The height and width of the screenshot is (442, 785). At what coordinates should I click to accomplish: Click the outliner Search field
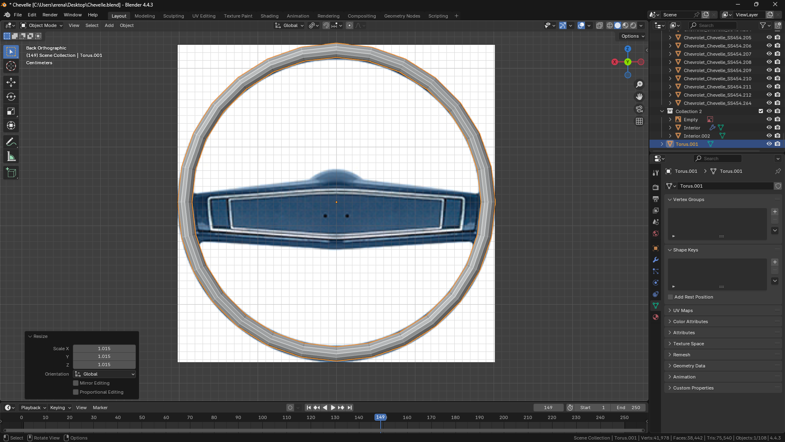tap(713, 25)
